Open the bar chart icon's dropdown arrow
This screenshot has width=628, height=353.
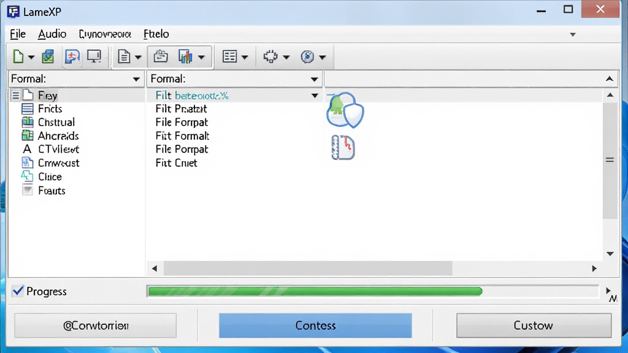[x=201, y=57]
